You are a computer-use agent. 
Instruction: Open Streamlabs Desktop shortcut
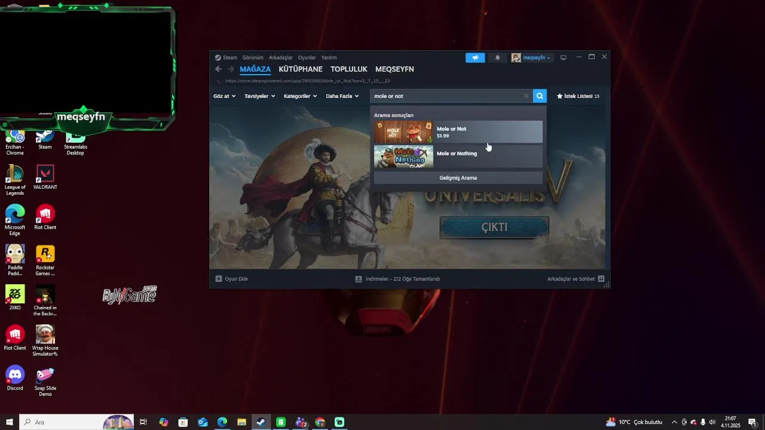coord(75,143)
